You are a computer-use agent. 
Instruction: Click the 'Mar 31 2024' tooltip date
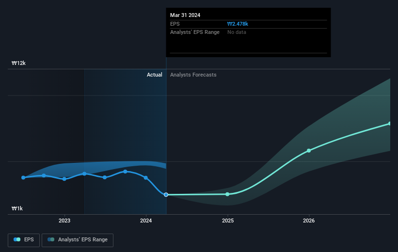pyautogui.click(x=185, y=15)
